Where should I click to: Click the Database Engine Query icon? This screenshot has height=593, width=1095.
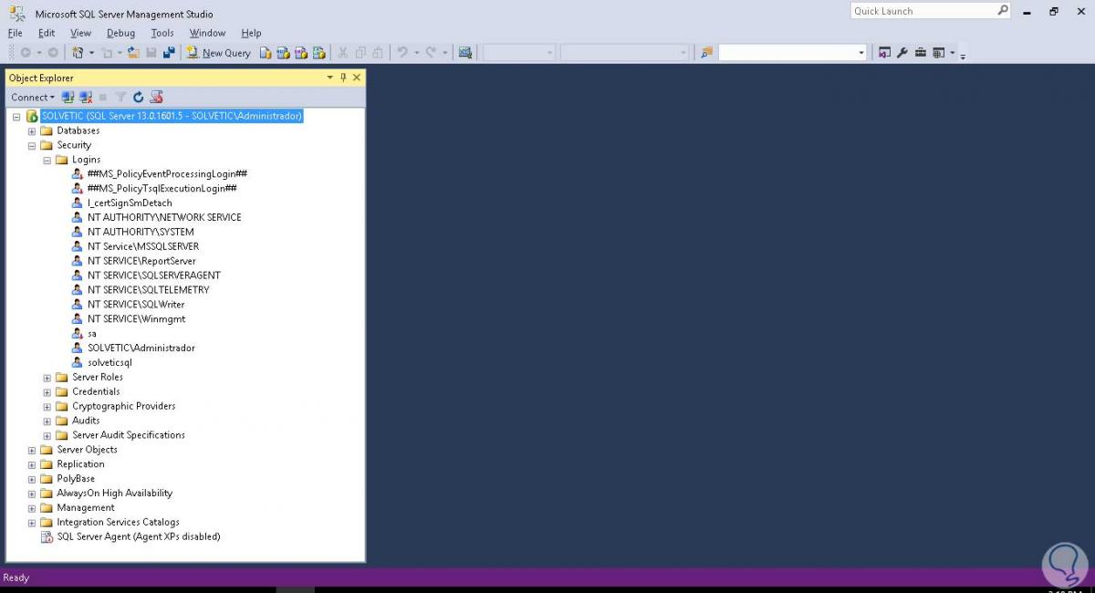(266, 53)
